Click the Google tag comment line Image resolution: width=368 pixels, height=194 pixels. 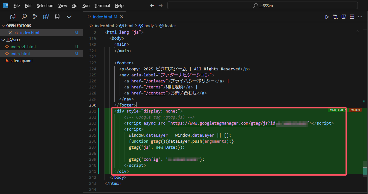click(159, 117)
